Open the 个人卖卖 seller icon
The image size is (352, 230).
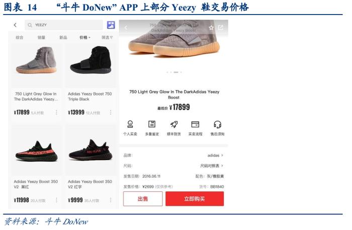[130, 124]
